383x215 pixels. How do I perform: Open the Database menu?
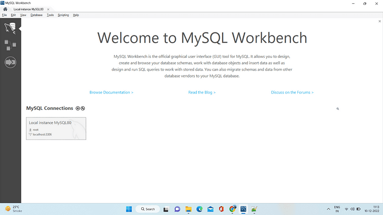point(36,15)
